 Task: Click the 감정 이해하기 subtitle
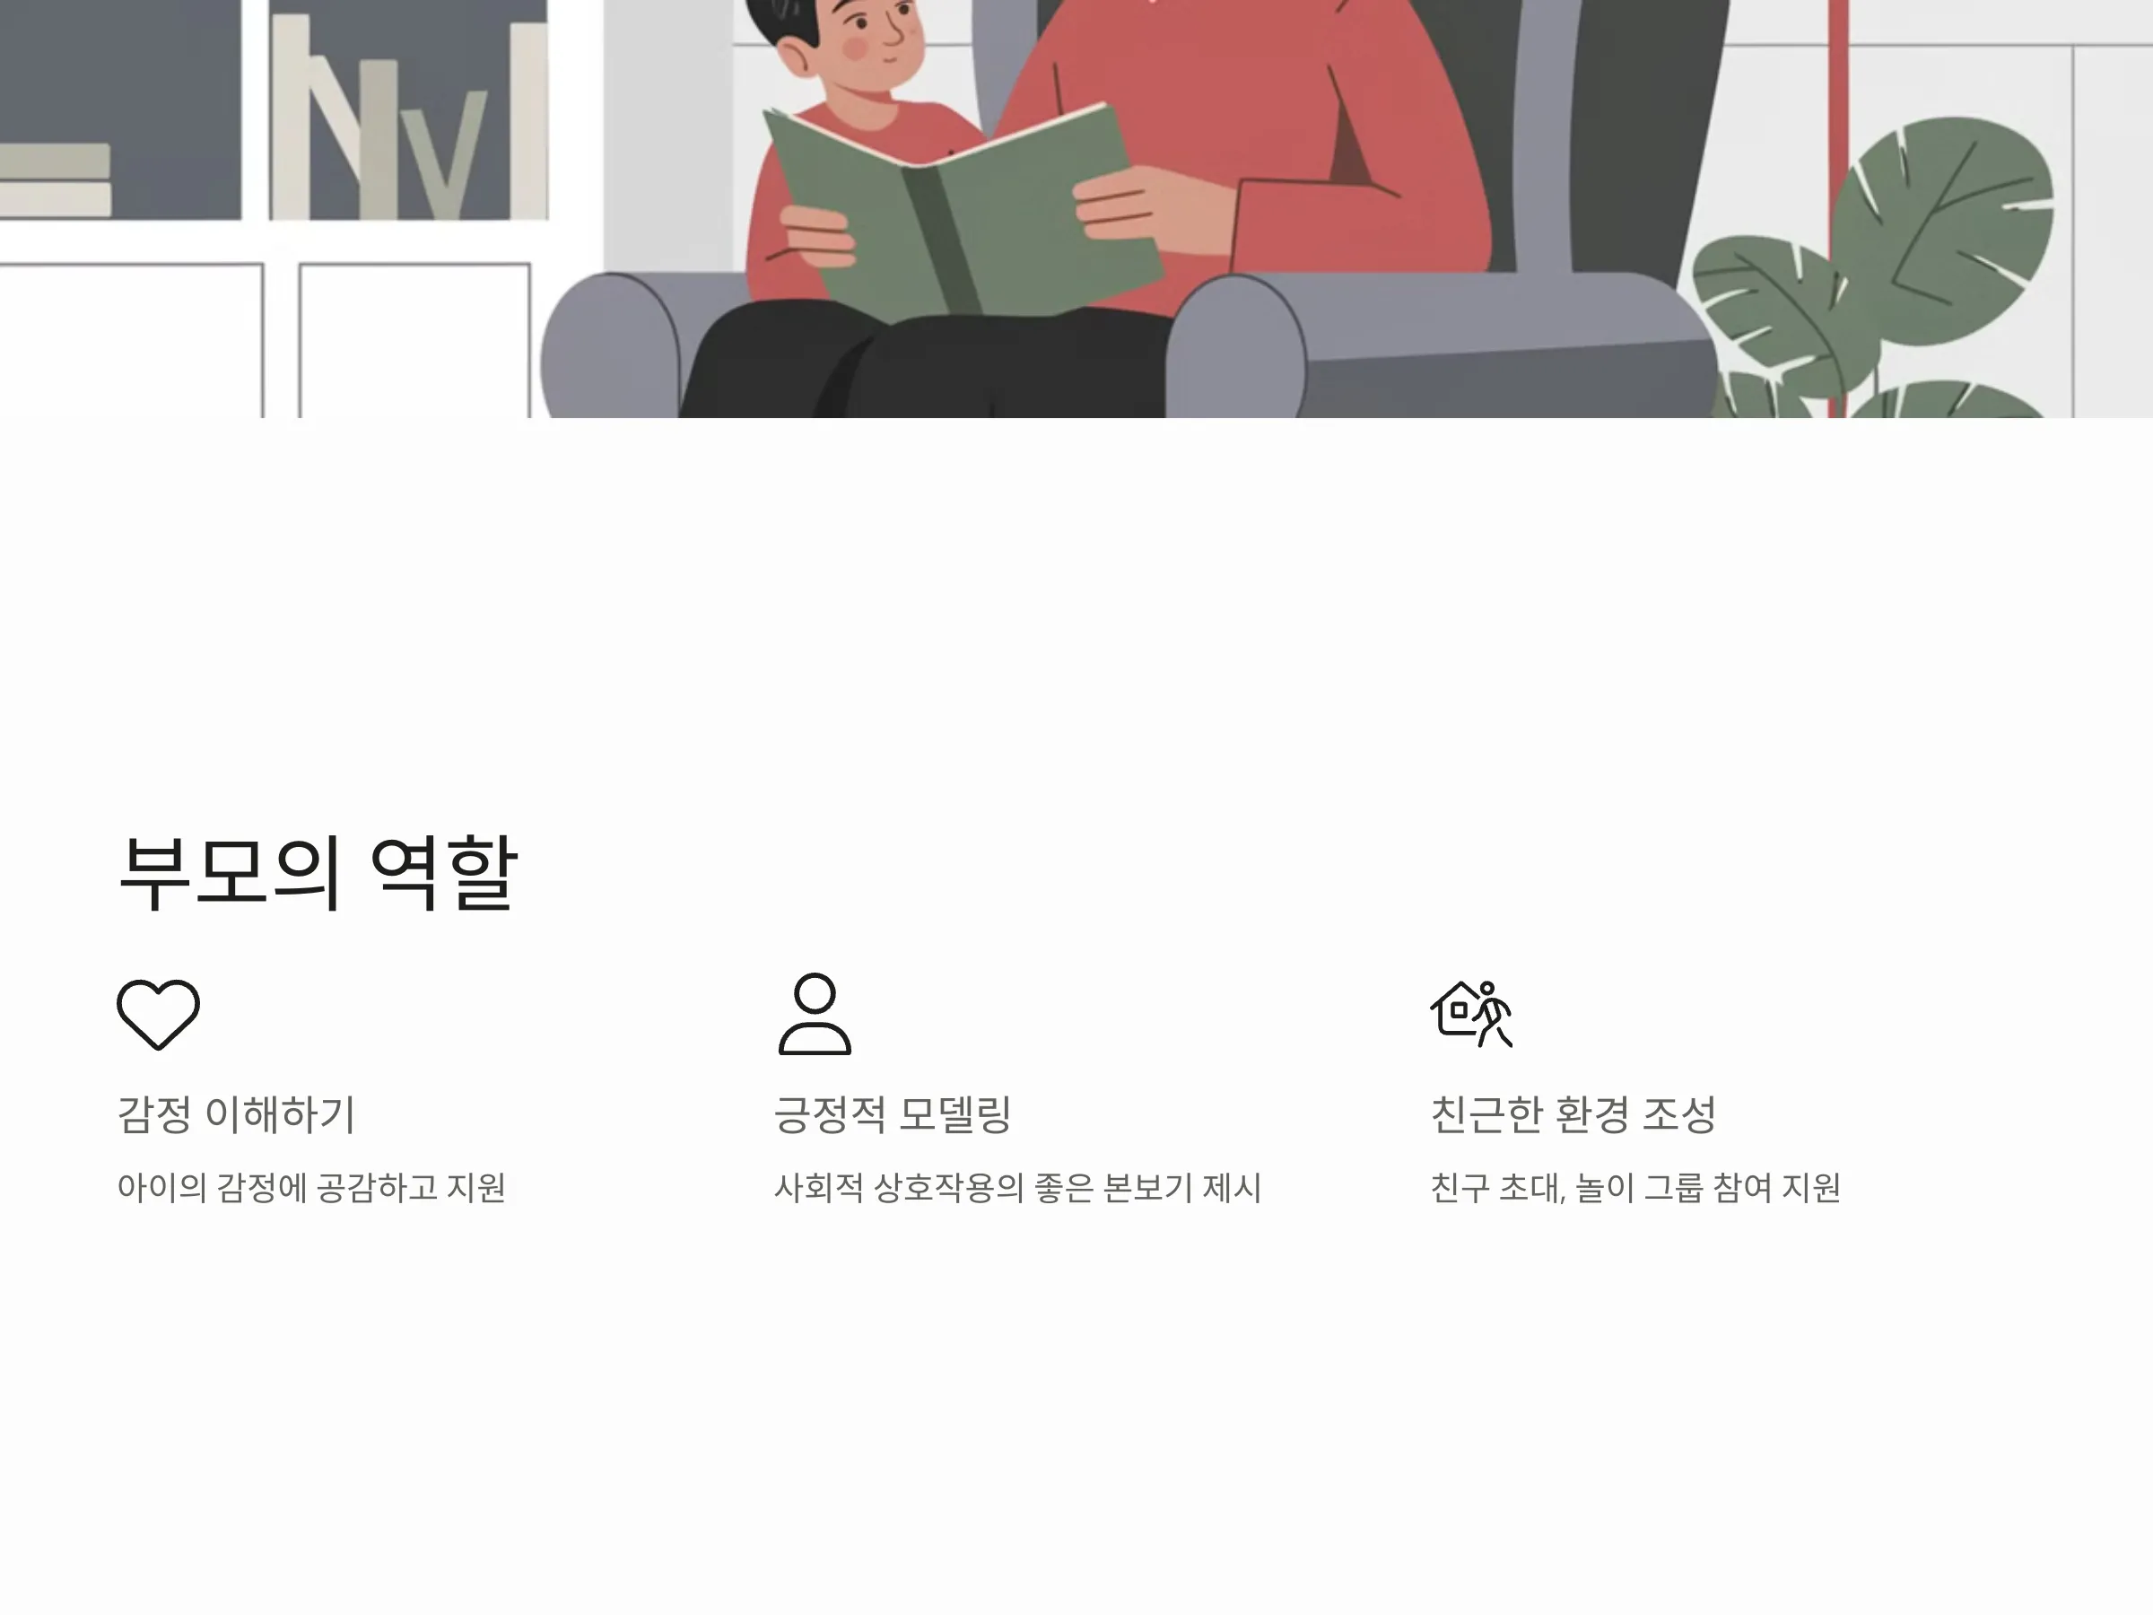tap(237, 1113)
